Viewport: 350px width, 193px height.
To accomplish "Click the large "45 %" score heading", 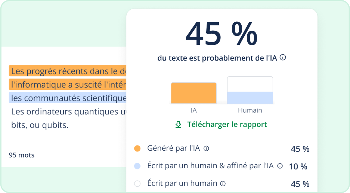I will 222,34.
